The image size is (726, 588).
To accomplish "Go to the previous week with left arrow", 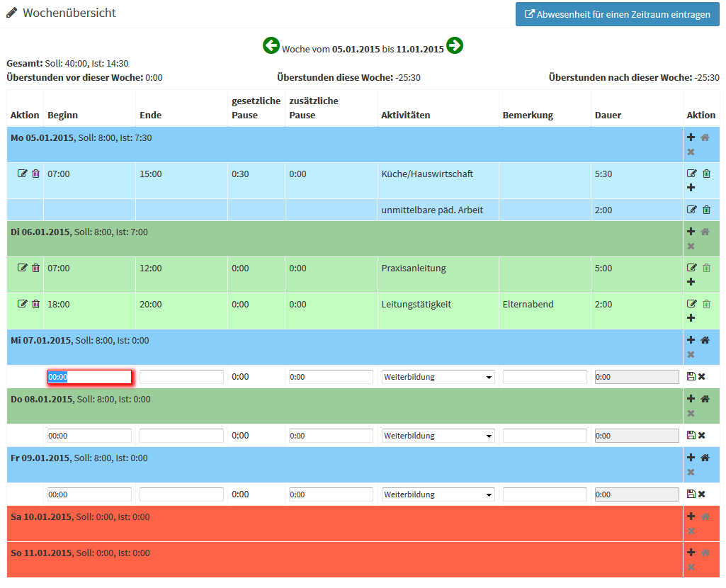I will coord(271,46).
